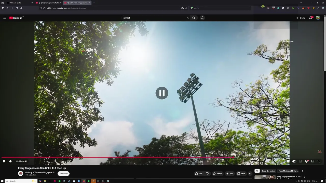The width and height of the screenshot is (326, 183).
Task: Click the large pause overlay in video center
Action: (162, 93)
